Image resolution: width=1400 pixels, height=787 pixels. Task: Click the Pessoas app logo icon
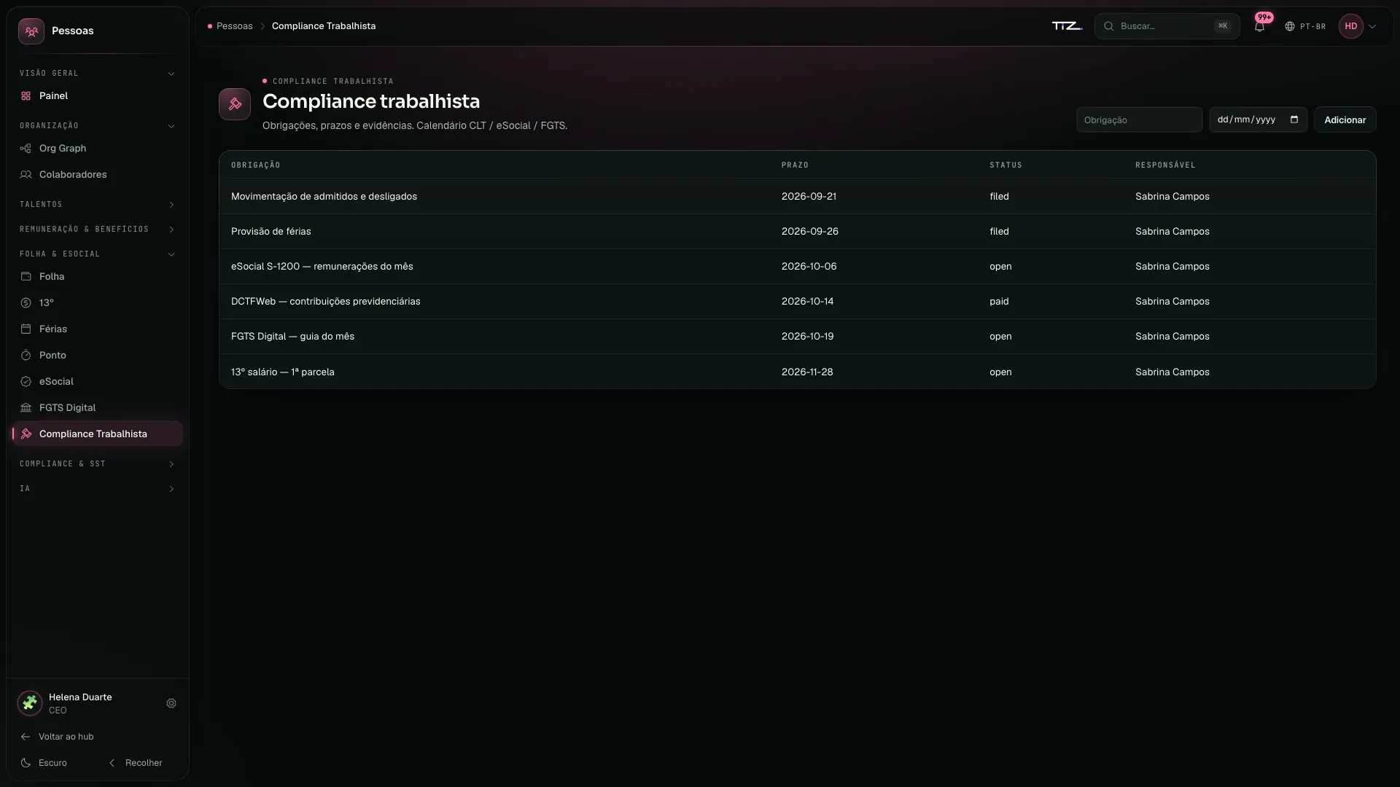[x=31, y=31]
